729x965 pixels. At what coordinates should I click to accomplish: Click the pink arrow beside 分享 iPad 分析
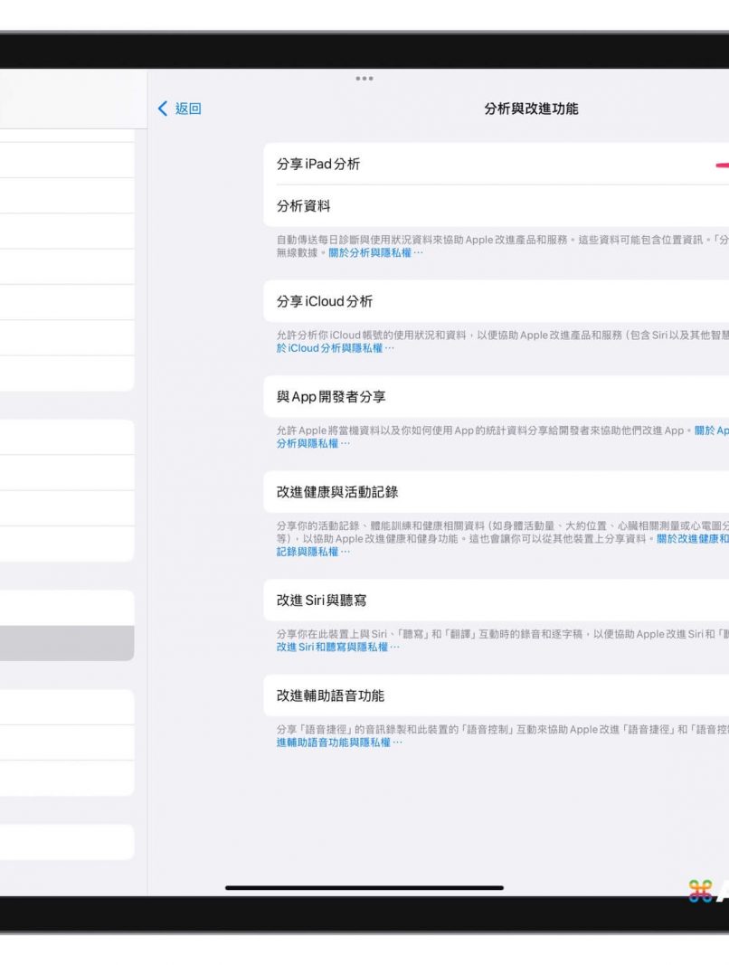coord(721,166)
